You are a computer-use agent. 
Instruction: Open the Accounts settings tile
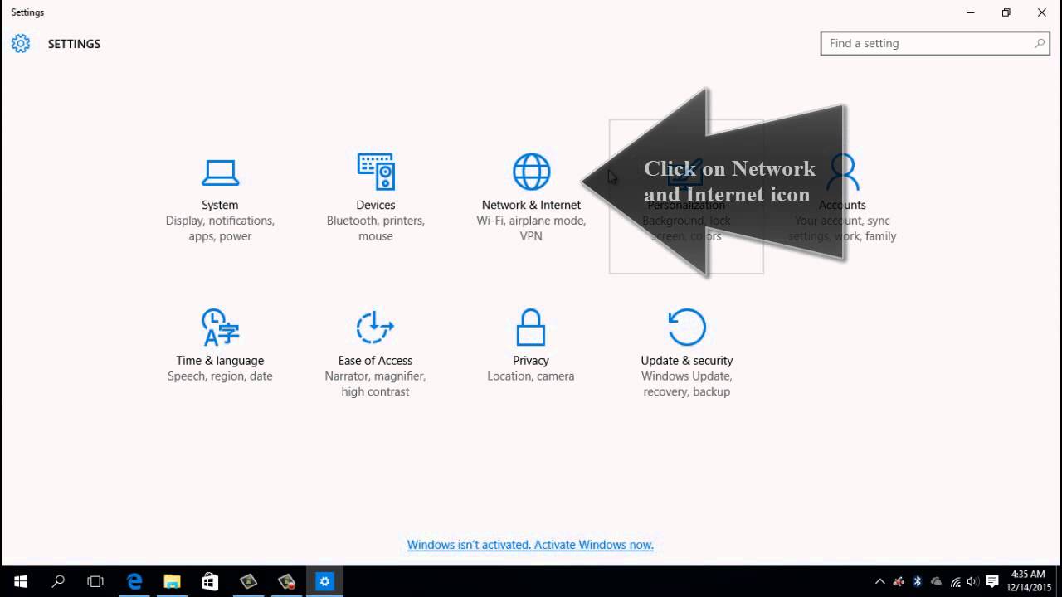(x=842, y=197)
